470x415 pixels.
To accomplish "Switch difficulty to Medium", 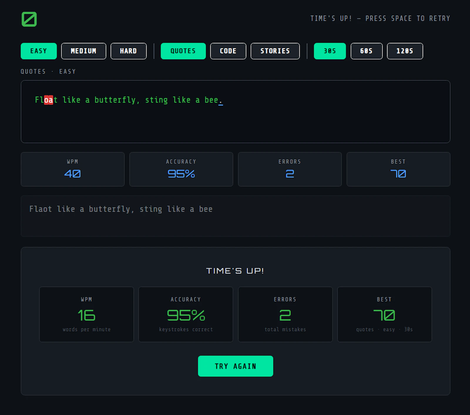I will (84, 51).
